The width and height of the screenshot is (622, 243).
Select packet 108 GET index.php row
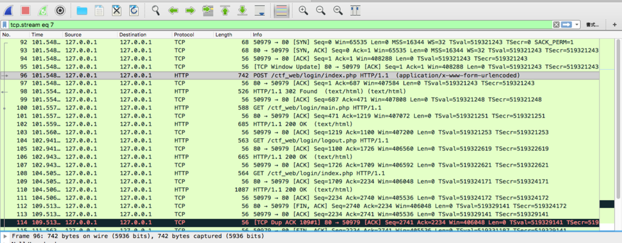(x=300, y=173)
